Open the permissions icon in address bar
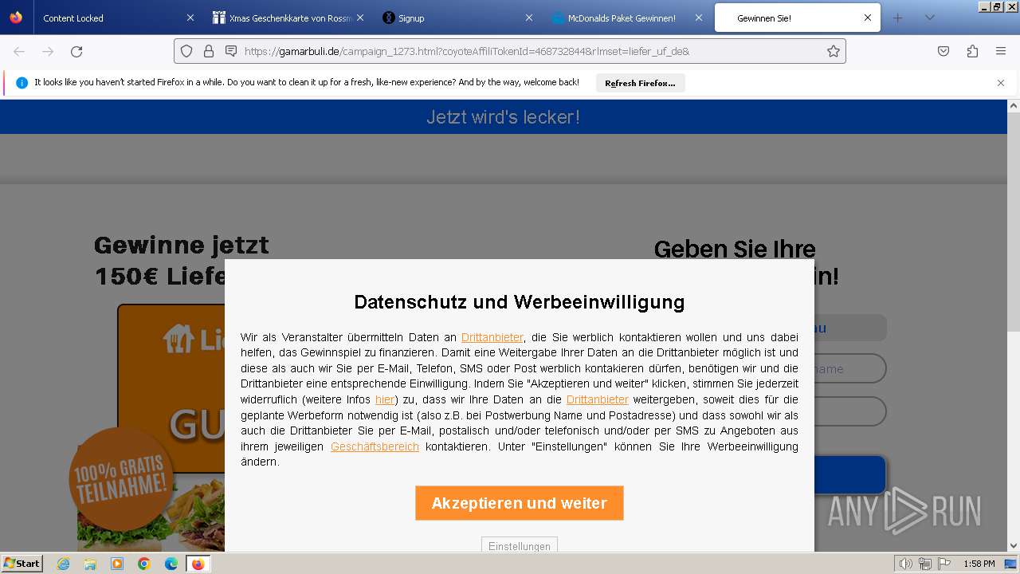 click(231, 51)
